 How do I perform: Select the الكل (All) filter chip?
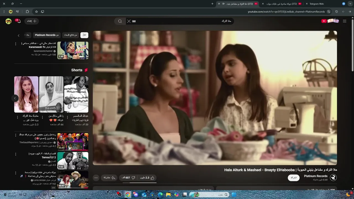pos(84,35)
